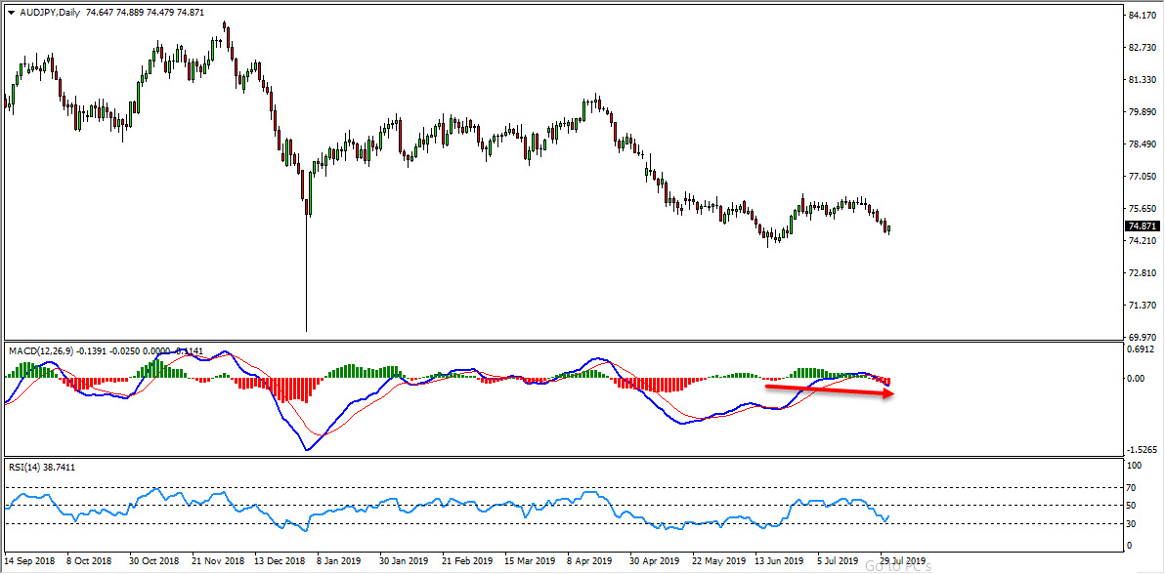Click the 77.050 price scale label
1165x574 pixels.
pos(1141,177)
